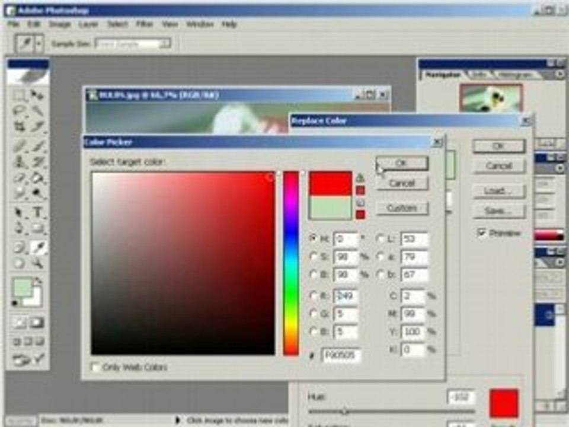The width and height of the screenshot is (569, 427).
Task: Open the Layer menu
Action: coord(88,24)
